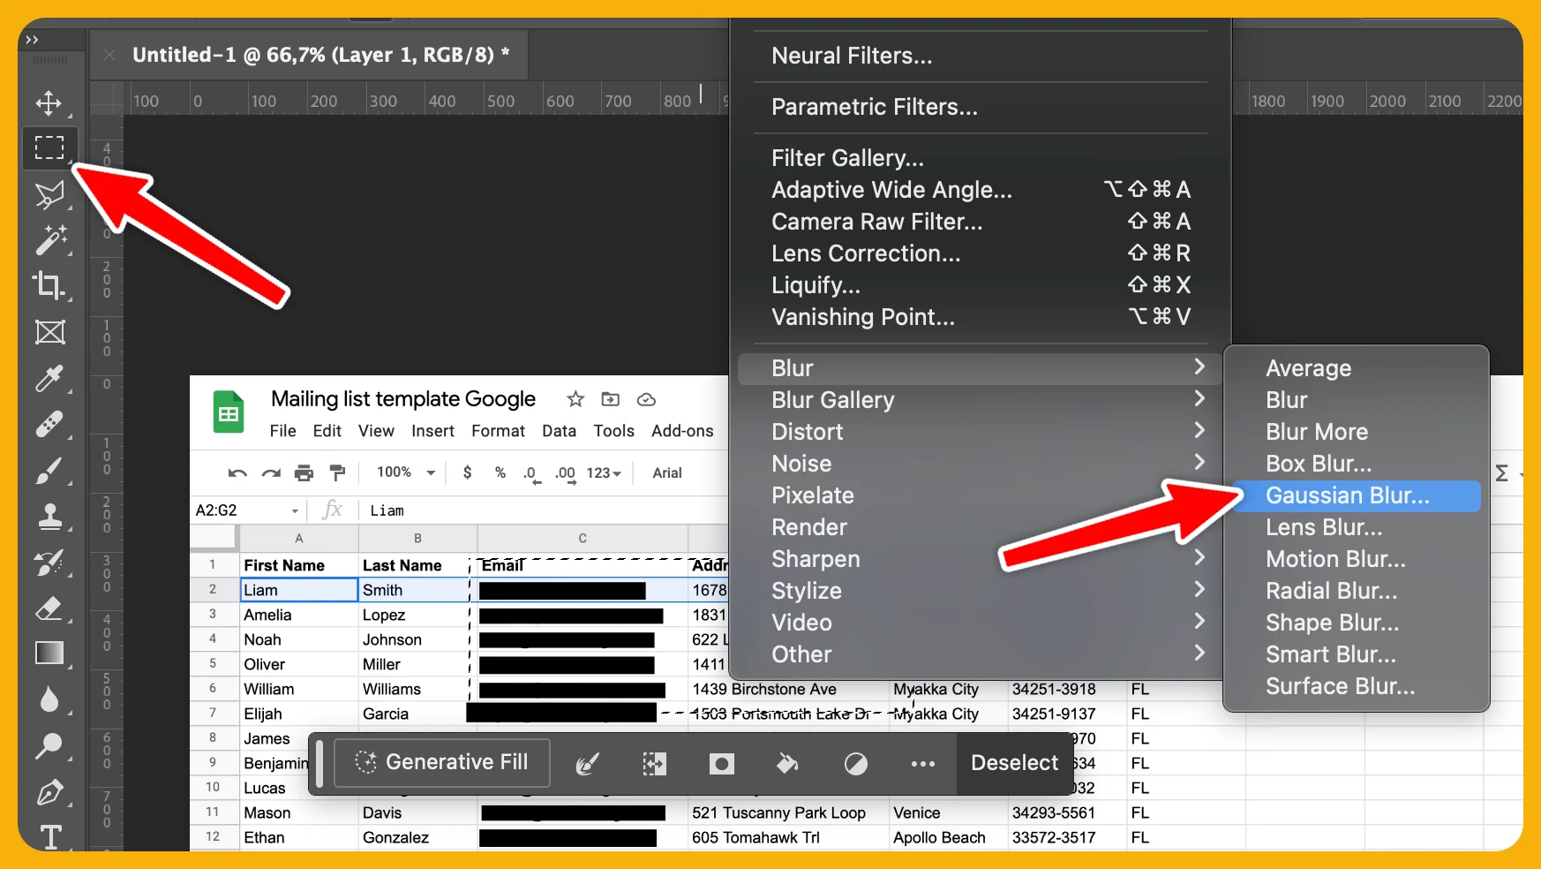Image resolution: width=1541 pixels, height=869 pixels.
Task: Open the sheet's 100% zoom dropdown
Action: click(x=406, y=472)
